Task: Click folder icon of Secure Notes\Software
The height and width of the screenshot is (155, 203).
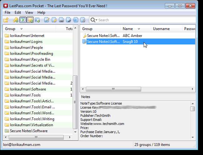Action: 7,131
